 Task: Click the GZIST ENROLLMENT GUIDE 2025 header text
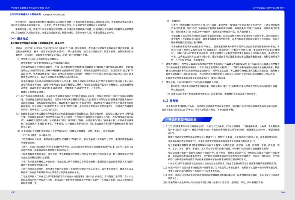(269, 8)
